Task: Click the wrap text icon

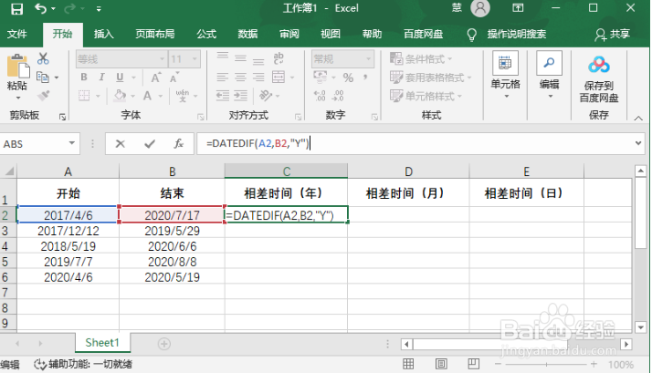Action: [x=279, y=58]
